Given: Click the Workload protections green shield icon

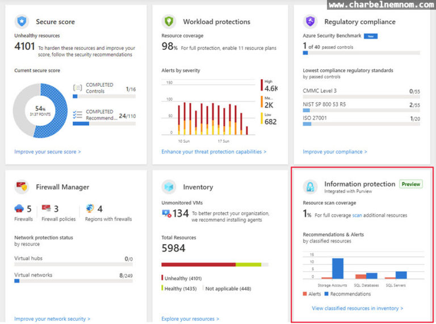Looking at the screenshot, I should click(169, 22).
